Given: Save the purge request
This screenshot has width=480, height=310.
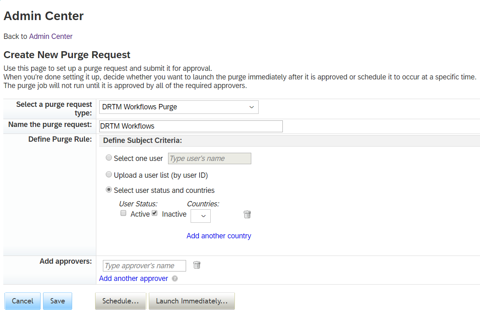Looking at the screenshot, I should tap(57, 301).
